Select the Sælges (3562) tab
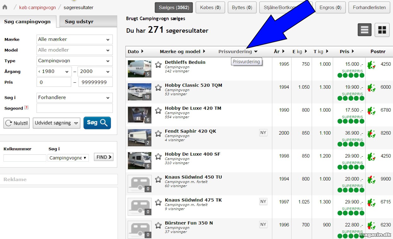This screenshot has height=239, width=393. pyautogui.click(x=174, y=8)
